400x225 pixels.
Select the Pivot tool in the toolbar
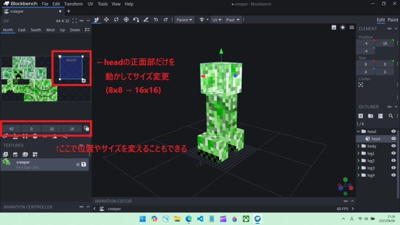point(126,19)
